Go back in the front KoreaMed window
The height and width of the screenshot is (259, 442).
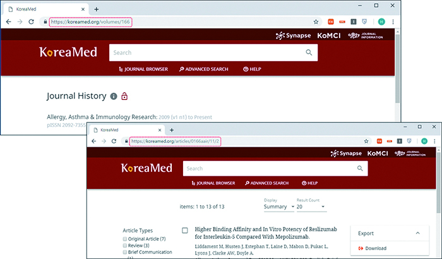click(x=94, y=141)
